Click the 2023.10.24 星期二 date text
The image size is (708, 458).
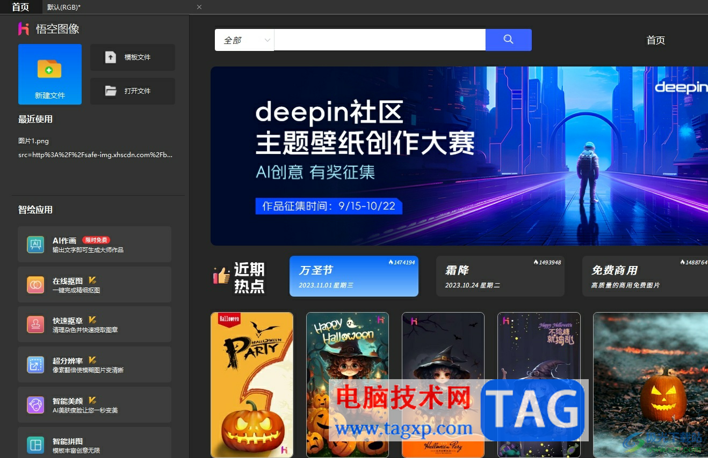tap(472, 285)
